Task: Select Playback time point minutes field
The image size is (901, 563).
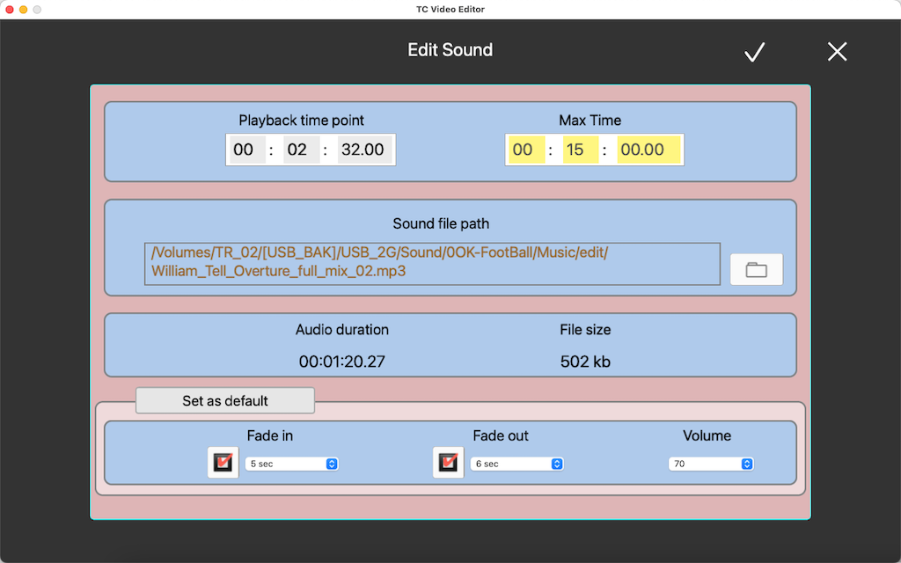Action: coord(302,150)
